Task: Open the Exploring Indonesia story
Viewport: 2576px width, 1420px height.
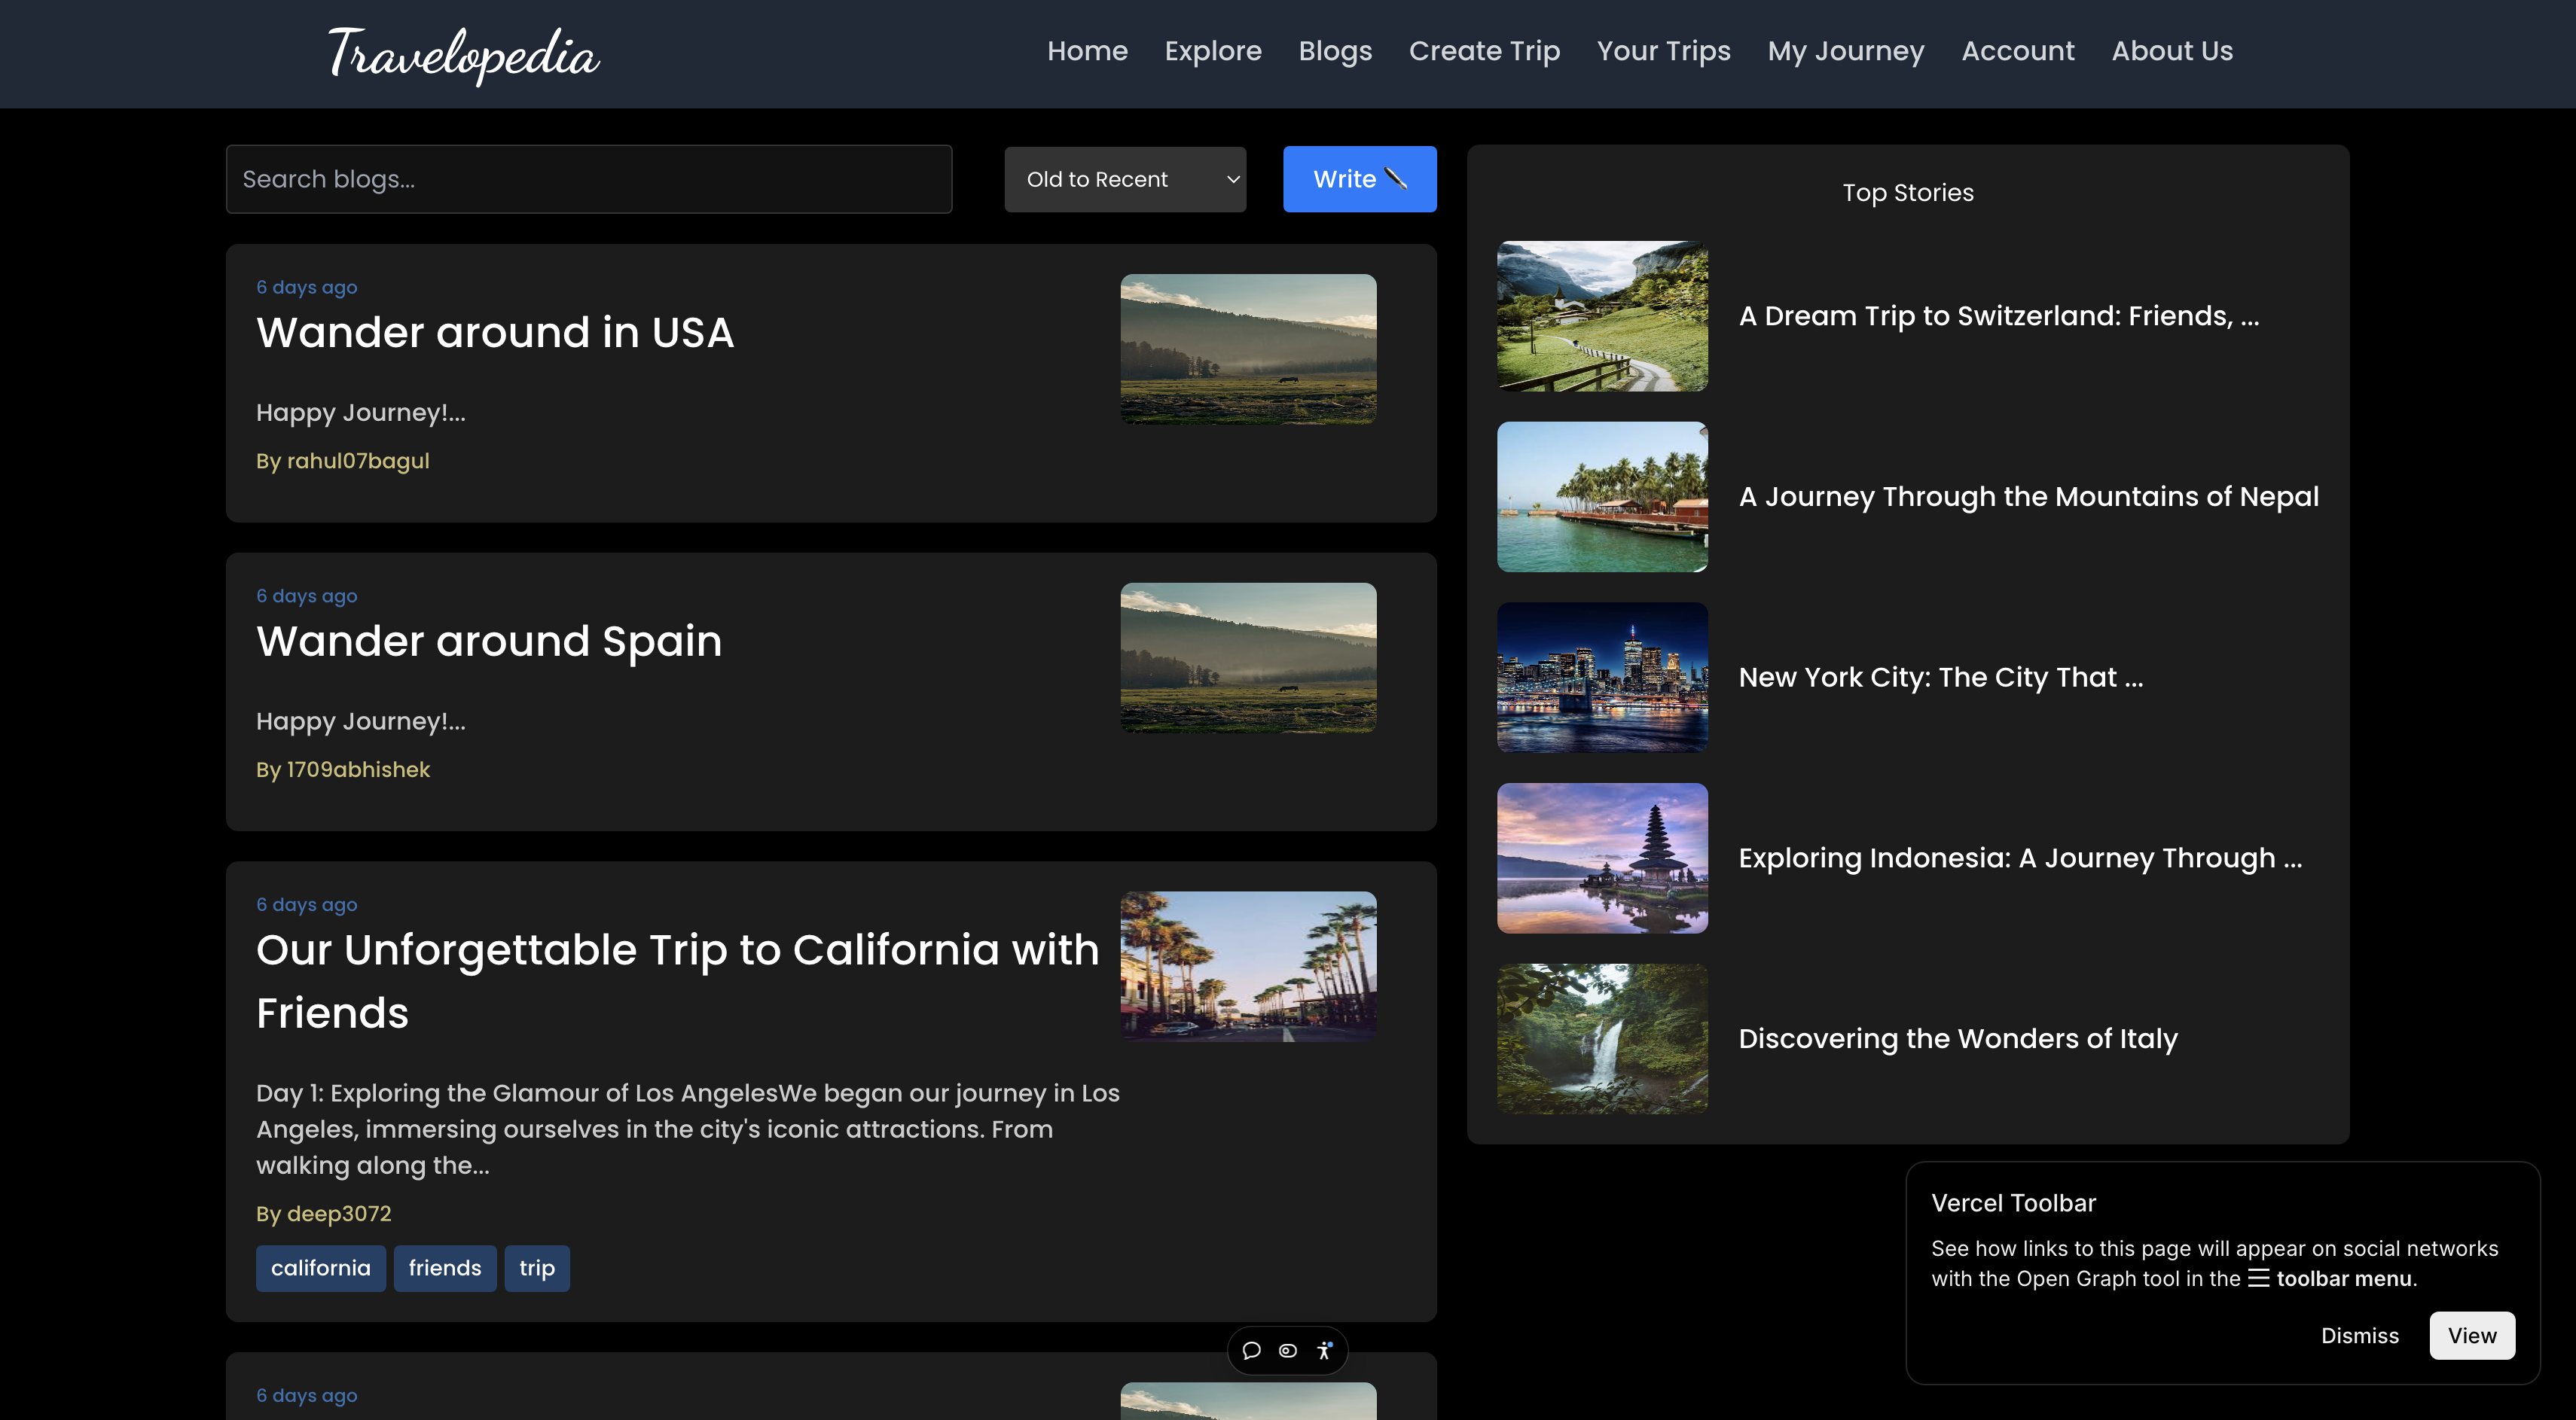Action: click(x=2020, y=858)
